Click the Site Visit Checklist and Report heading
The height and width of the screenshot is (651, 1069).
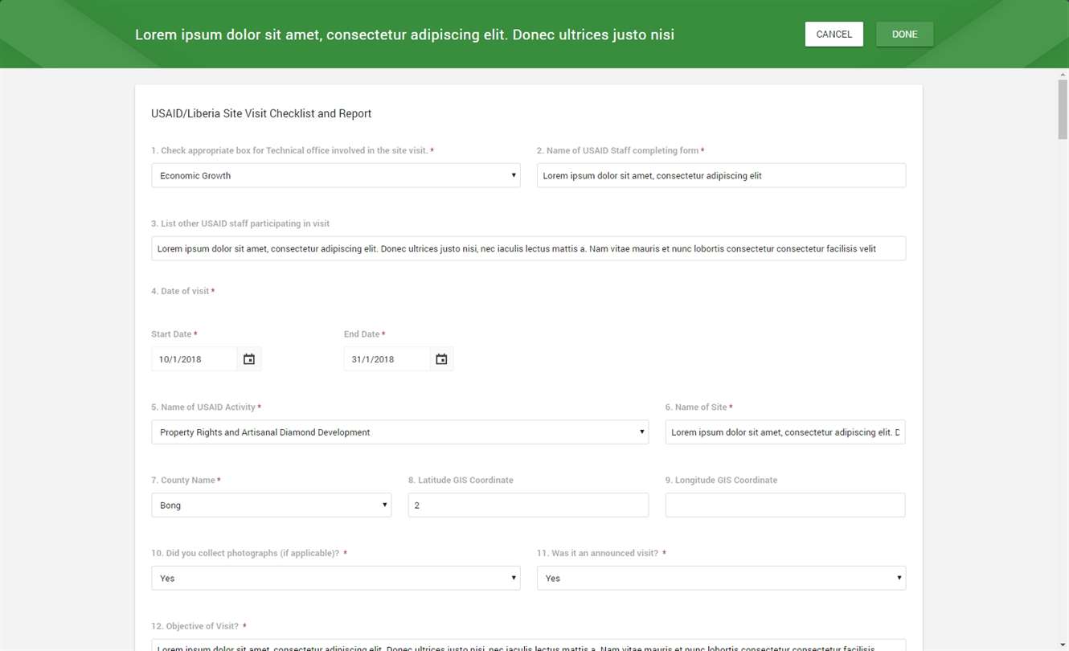261,114
